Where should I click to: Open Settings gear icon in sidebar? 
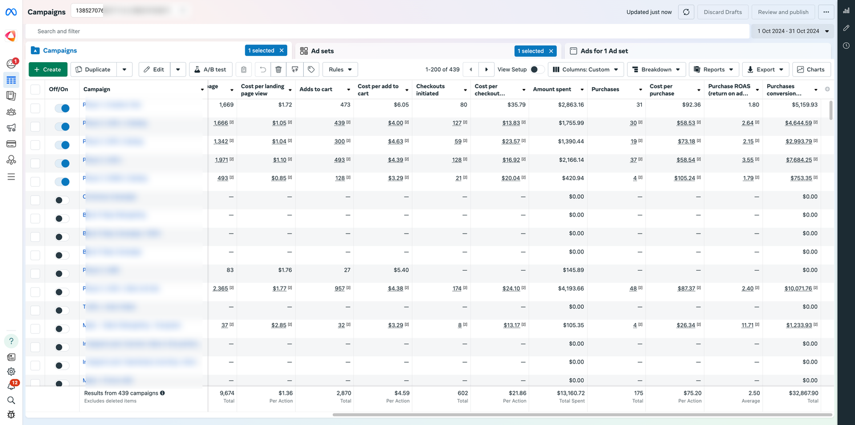pyautogui.click(x=11, y=371)
